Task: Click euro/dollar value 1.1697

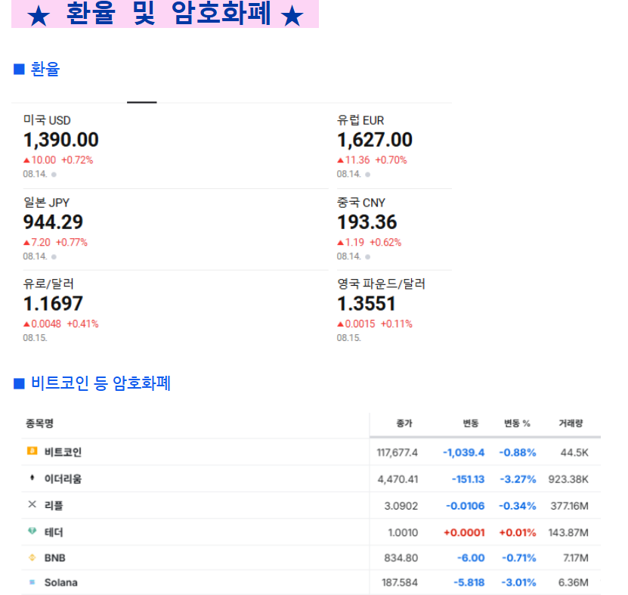Action: point(53,304)
